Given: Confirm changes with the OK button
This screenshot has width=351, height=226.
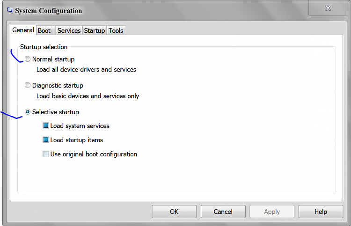Looking at the screenshot, I should coord(174,211).
